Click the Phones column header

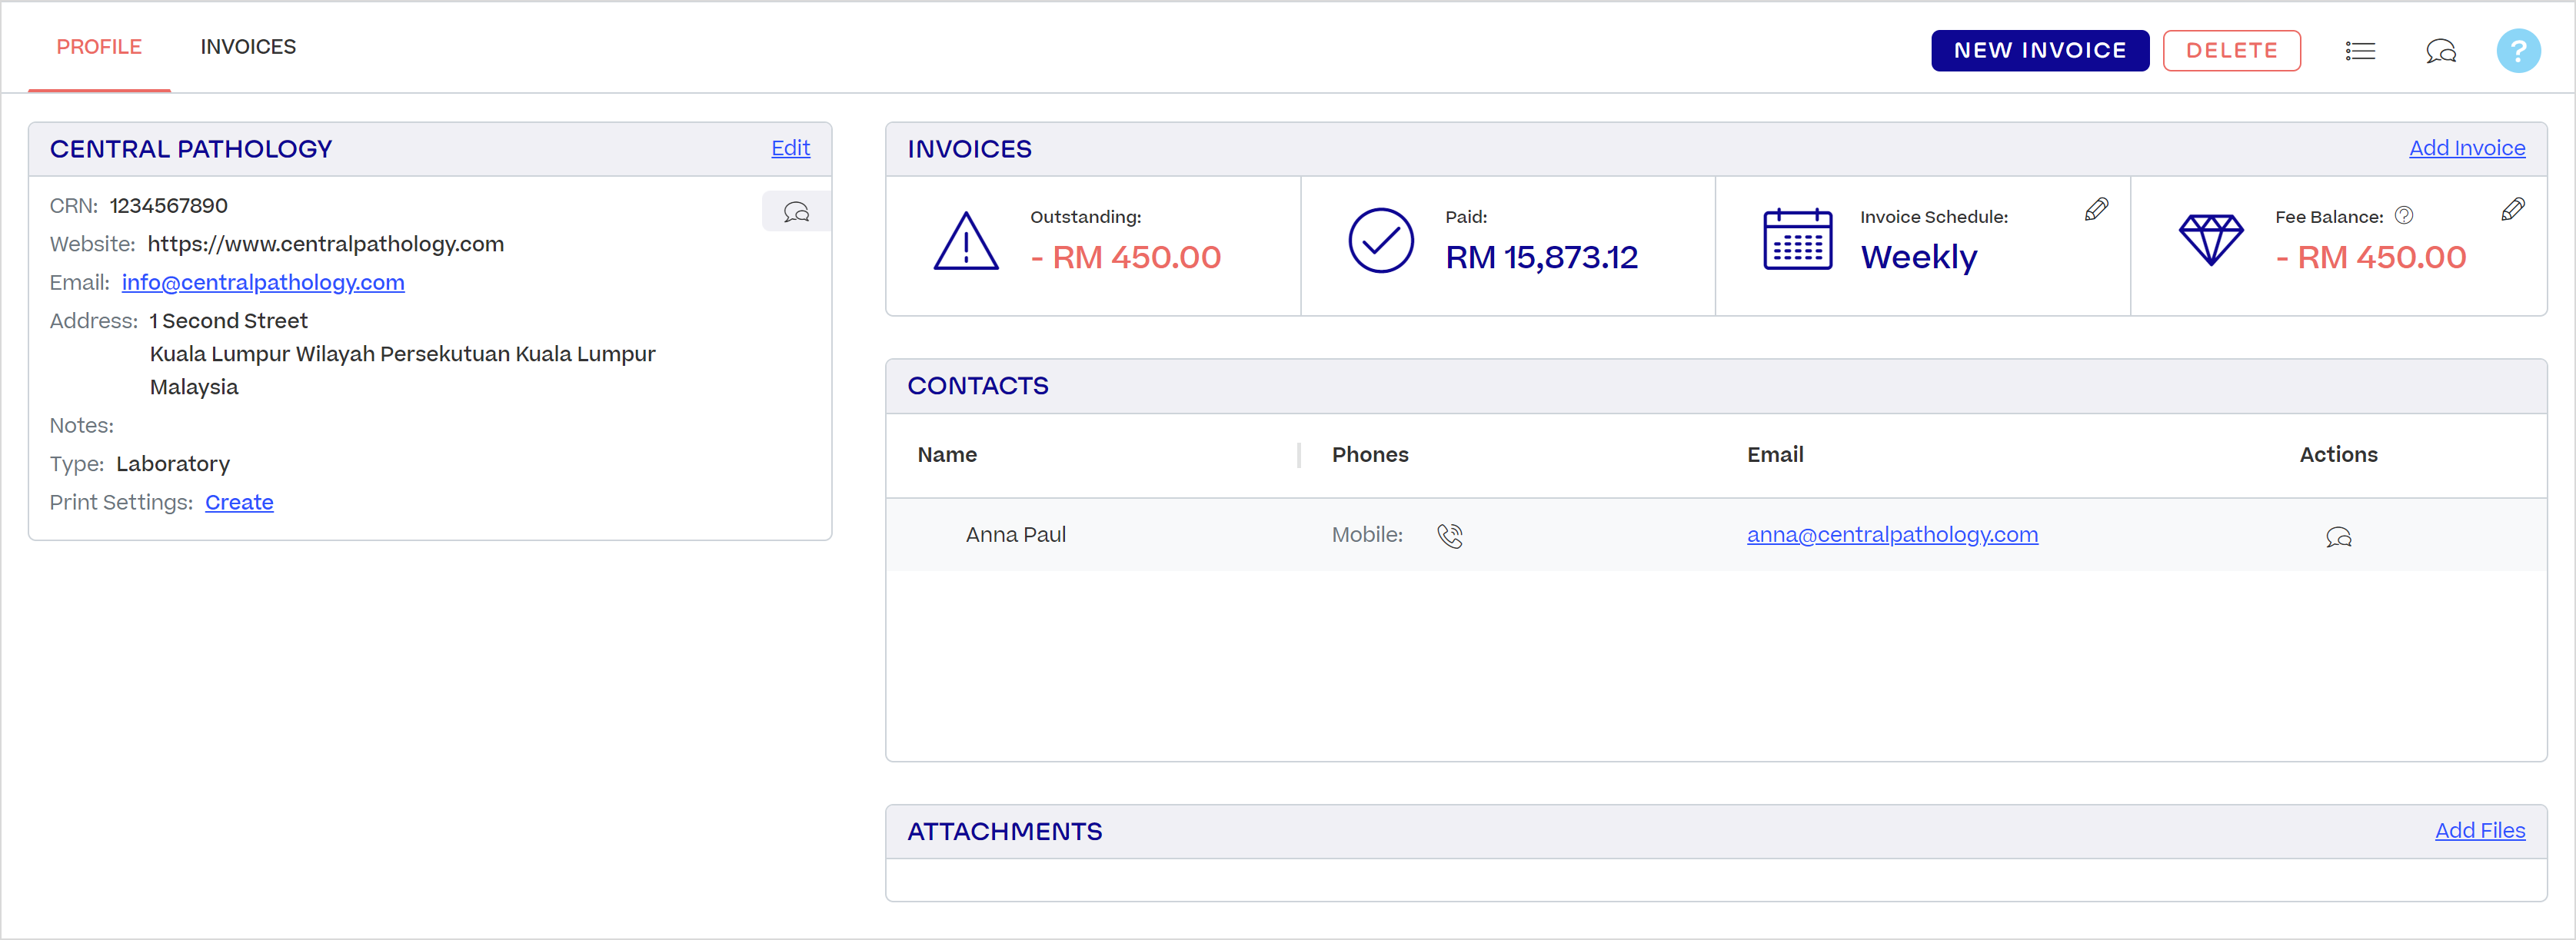tap(1370, 455)
